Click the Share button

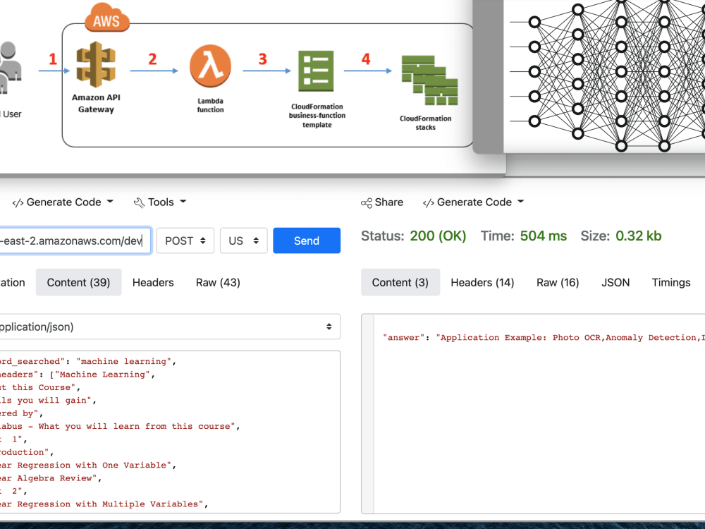pyautogui.click(x=382, y=202)
